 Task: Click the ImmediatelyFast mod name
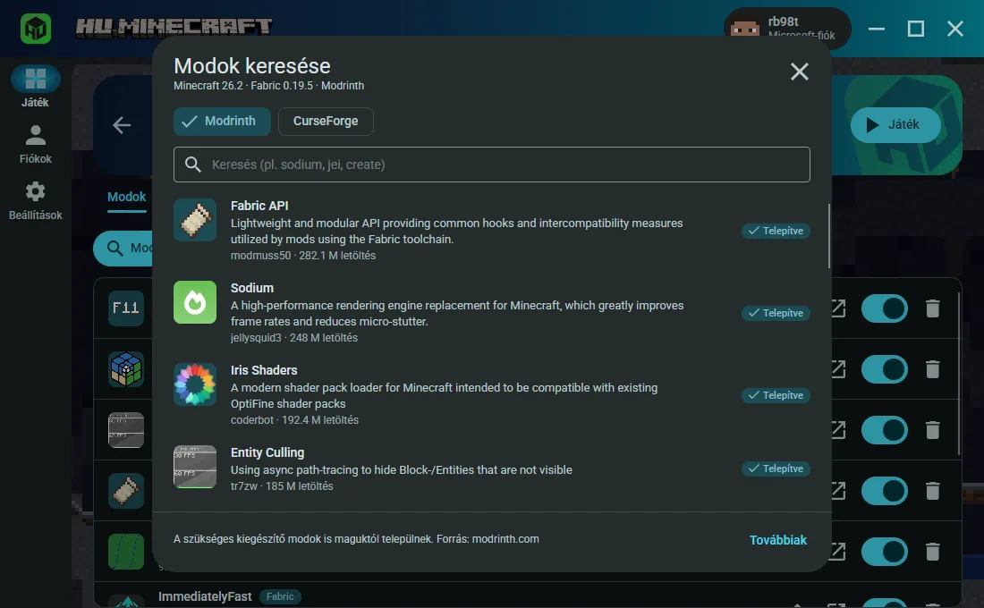coord(205,596)
